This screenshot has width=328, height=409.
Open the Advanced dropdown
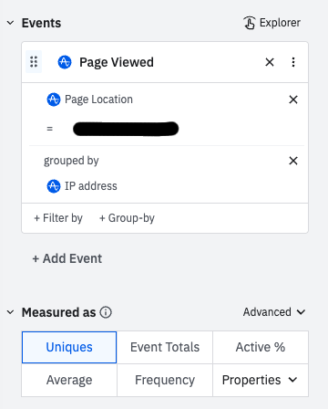point(274,312)
